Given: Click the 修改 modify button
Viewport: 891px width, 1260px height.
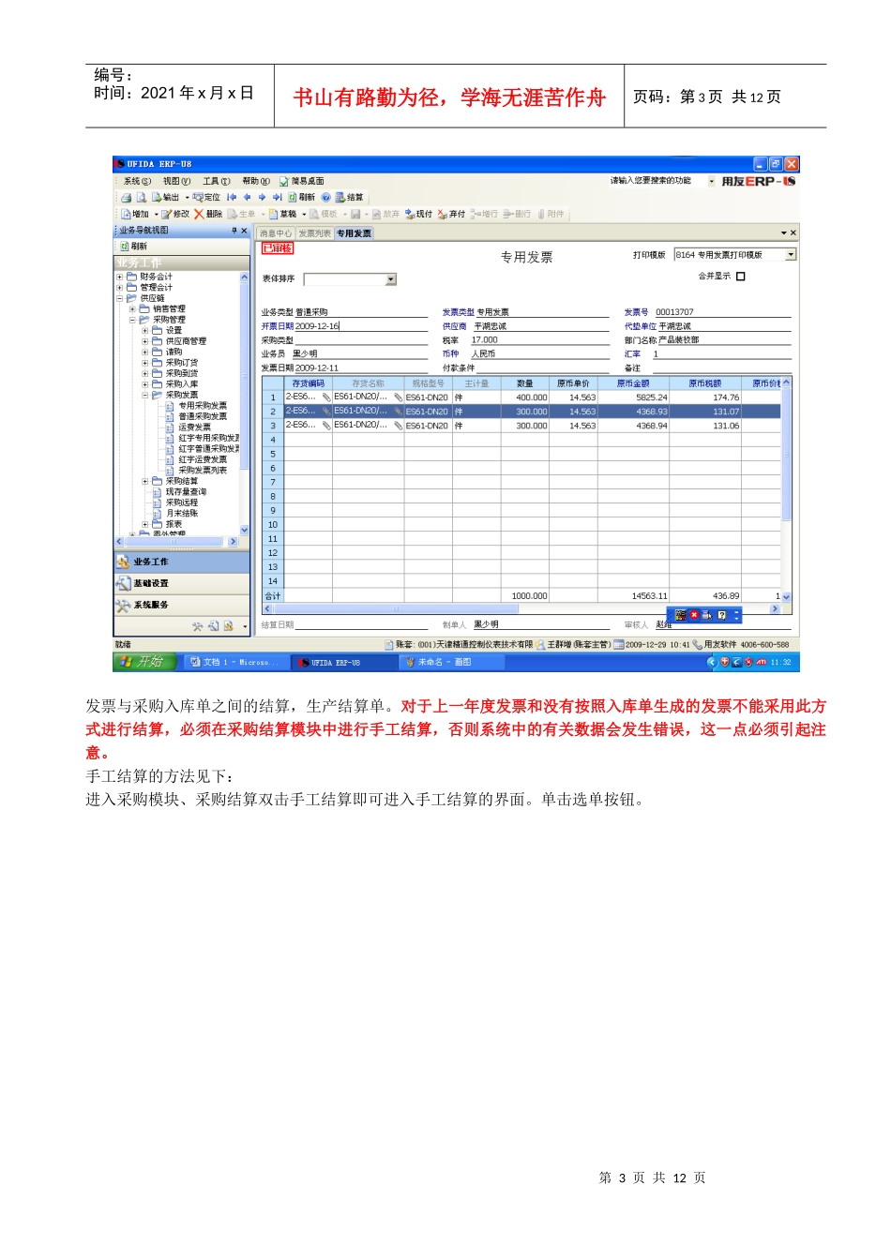Looking at the screenshot, I should point(175,215).
